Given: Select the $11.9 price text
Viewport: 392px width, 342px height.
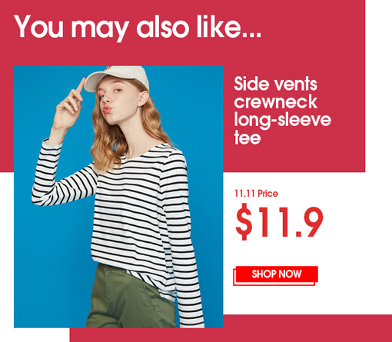Looking at the screenshot, I should click(279, 221).
